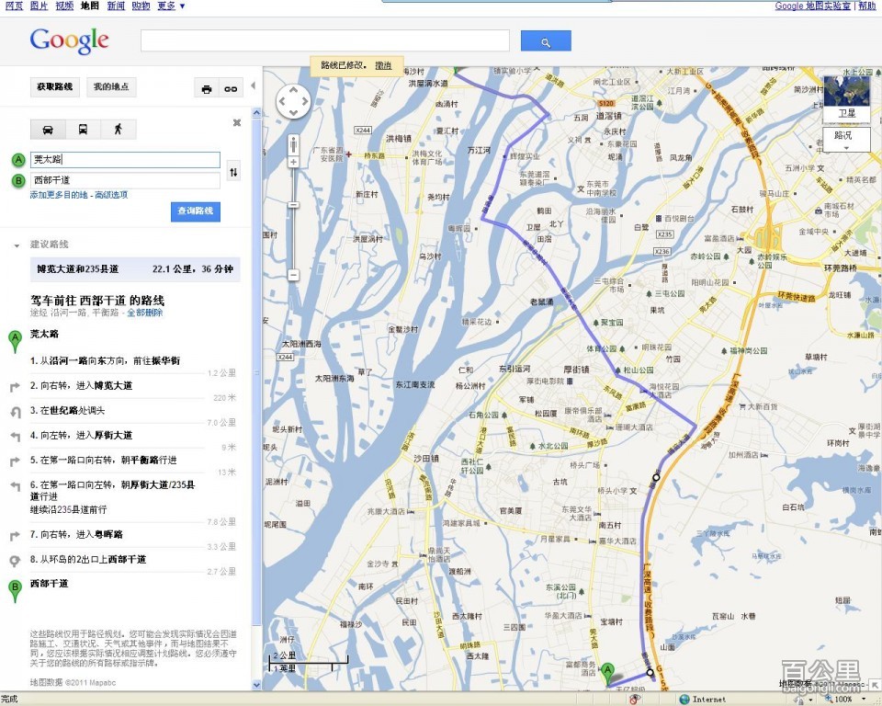Collapse the left side panel arrow
The width and height of the screenshot is (882, 706).
[x=254, y=86]
